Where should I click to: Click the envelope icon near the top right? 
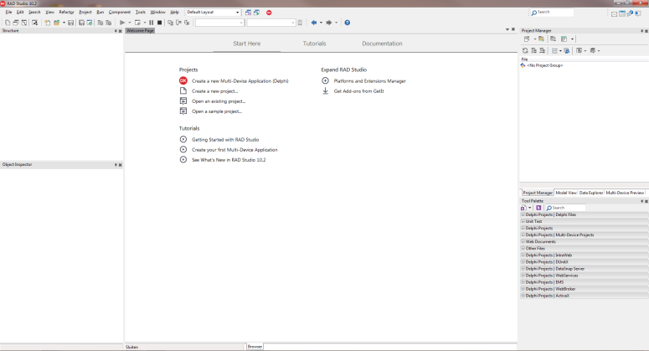(x=614, y=14)
